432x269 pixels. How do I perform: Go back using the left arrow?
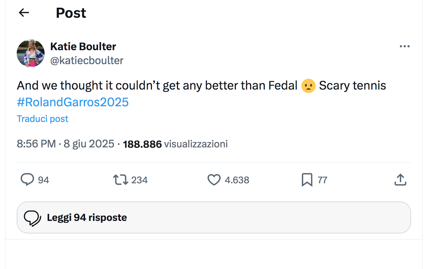pos(24,13)
